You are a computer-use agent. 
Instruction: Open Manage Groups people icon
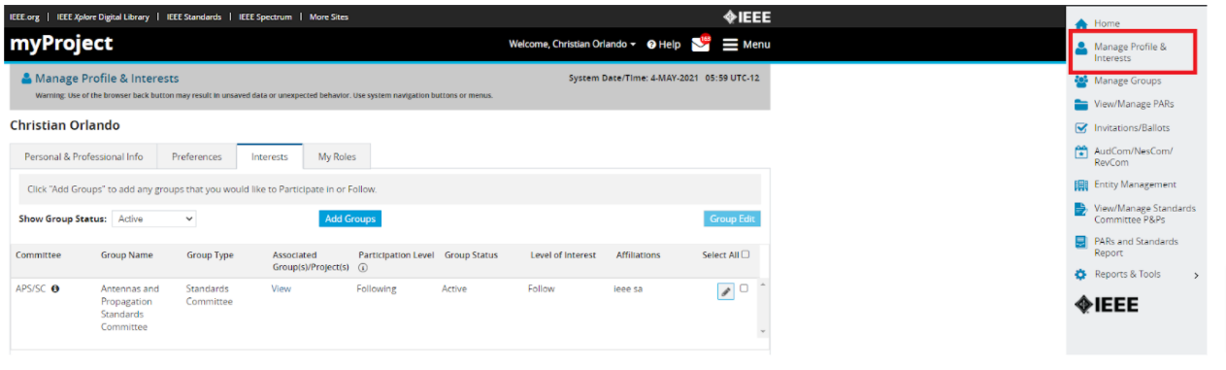[x=1080, y=82]
